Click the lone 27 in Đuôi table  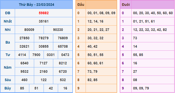click(x=135, y=71)
